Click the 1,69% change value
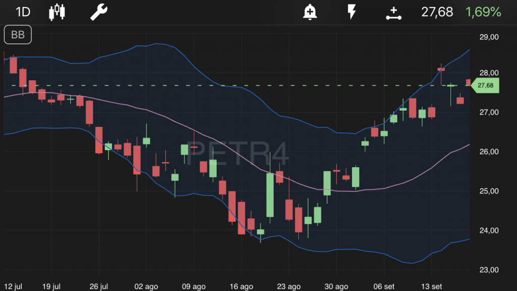 pos(483,12)
